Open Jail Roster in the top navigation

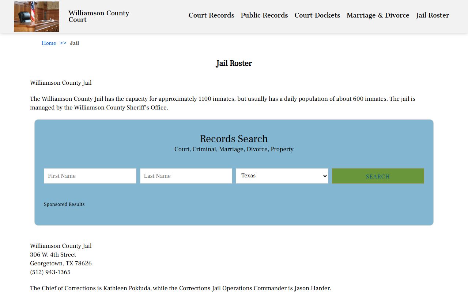(x=433, y=15)
